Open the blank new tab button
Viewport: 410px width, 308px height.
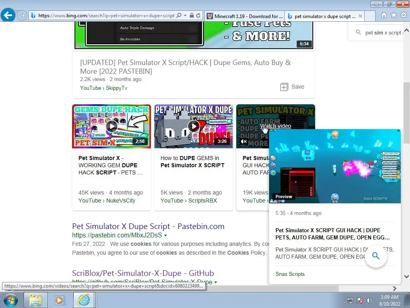pyautogui.click(x=370, y=16)
